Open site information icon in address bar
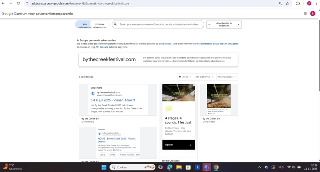The width and height of the screenshot is (320, 172). (x=27, y=4)
